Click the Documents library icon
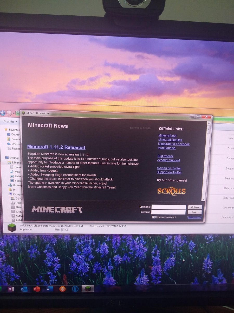 (x=12, y=167)
